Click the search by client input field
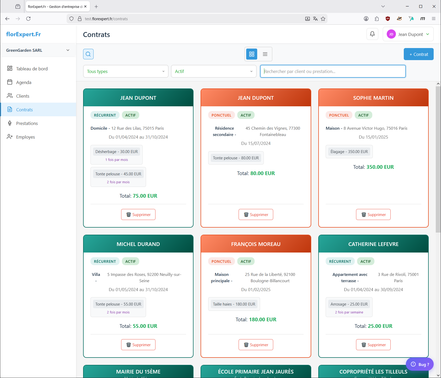 333,71
